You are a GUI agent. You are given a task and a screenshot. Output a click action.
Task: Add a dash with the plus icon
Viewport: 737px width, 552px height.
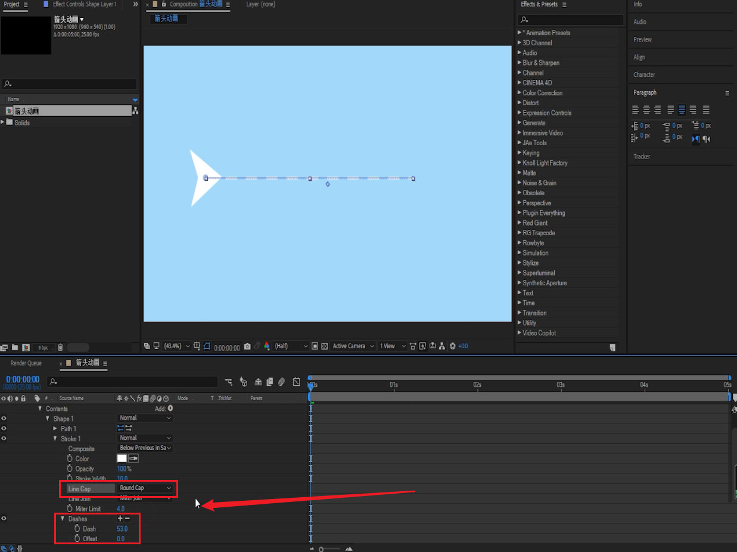point(120,519)
